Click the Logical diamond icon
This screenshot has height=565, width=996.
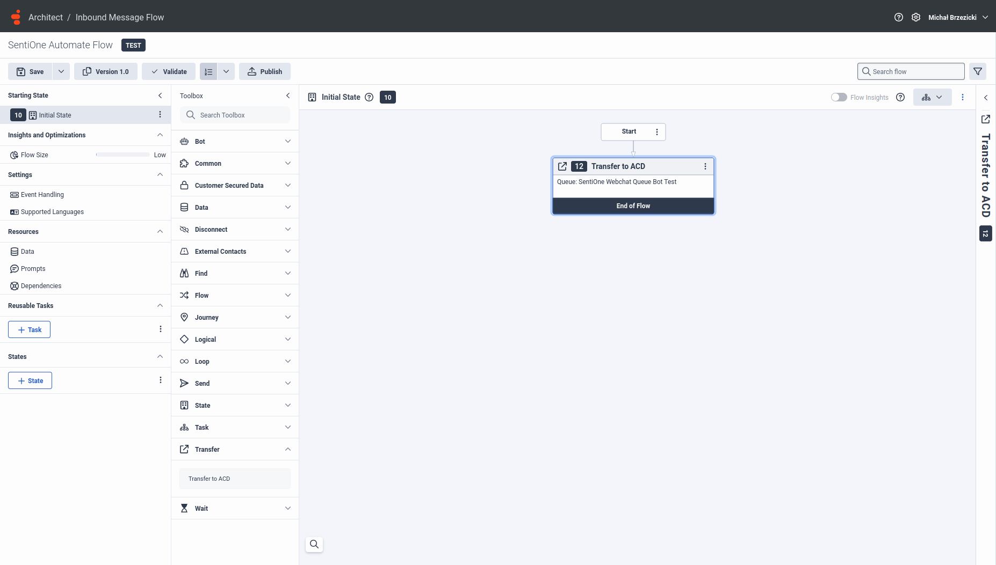point(184,339)
